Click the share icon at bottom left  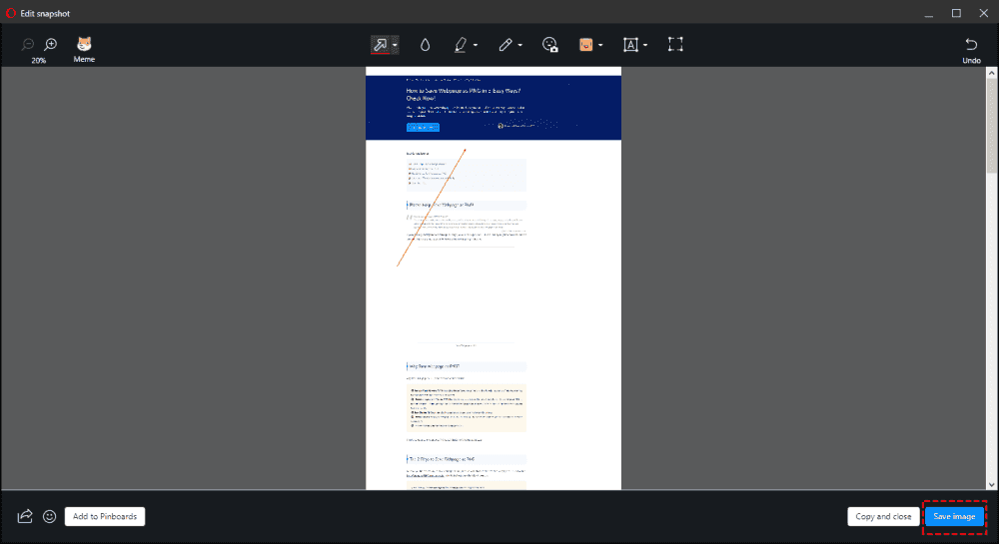click(25, 516)
